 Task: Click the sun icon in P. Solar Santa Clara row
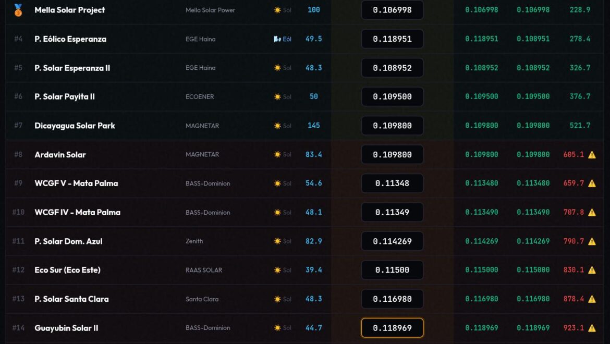tap(277, 299)
